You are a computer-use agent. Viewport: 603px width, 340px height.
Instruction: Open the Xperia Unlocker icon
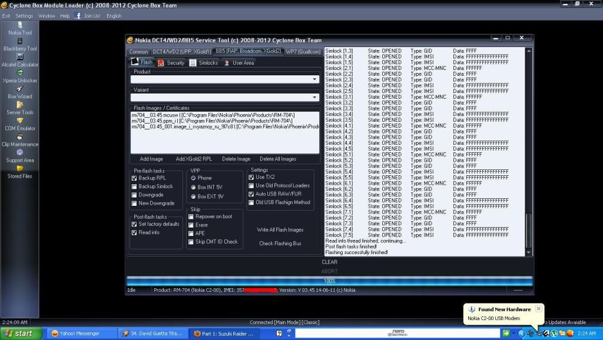pos(20,72)
